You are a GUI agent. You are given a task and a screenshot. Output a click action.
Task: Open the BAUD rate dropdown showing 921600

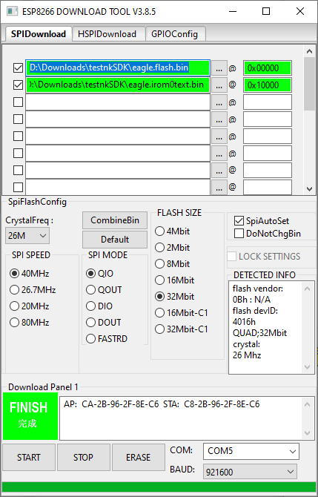click(x=250, y=471)
